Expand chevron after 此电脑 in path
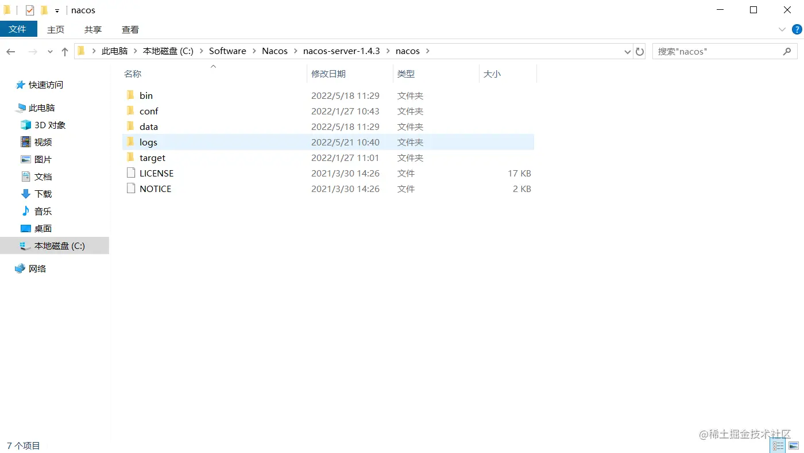The height and width of the screenshot is (453, 804). point(135,51)
